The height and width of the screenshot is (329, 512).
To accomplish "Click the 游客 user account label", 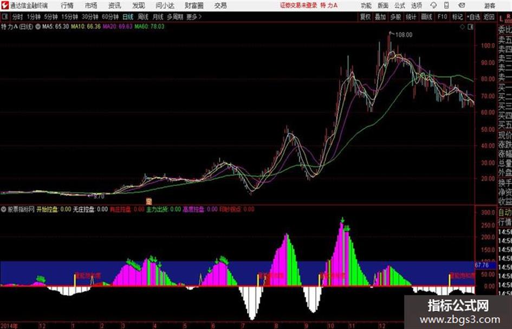I will tap(489, 5).
